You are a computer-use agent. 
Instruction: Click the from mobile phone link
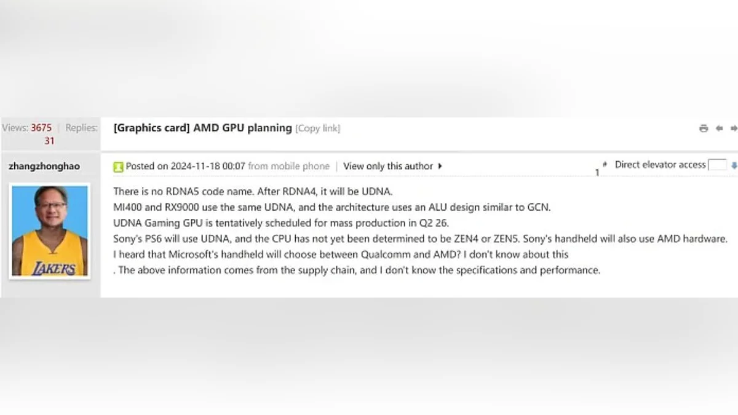point(288,166)
